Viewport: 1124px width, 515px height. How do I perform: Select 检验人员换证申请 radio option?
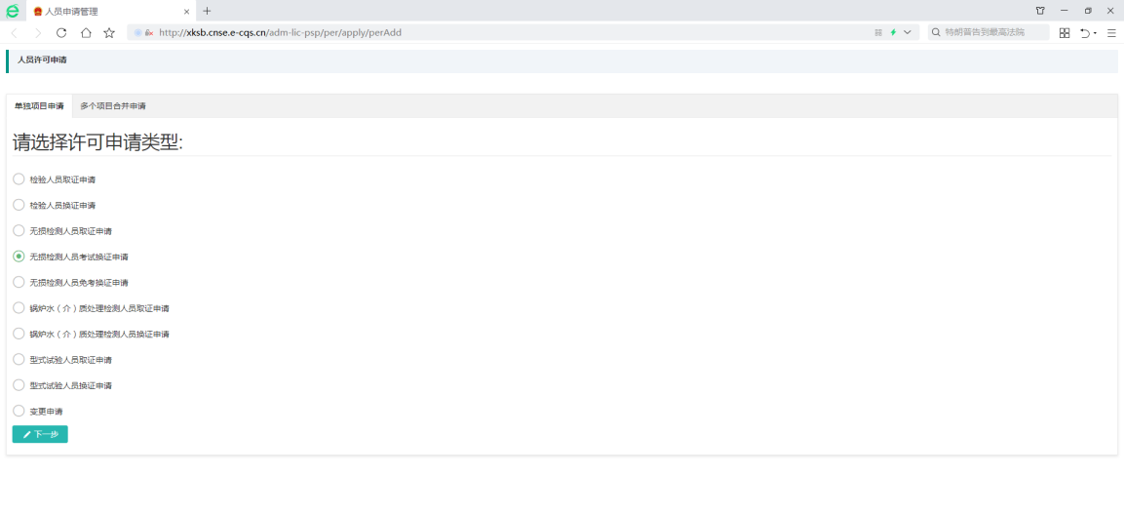point(19,205)
